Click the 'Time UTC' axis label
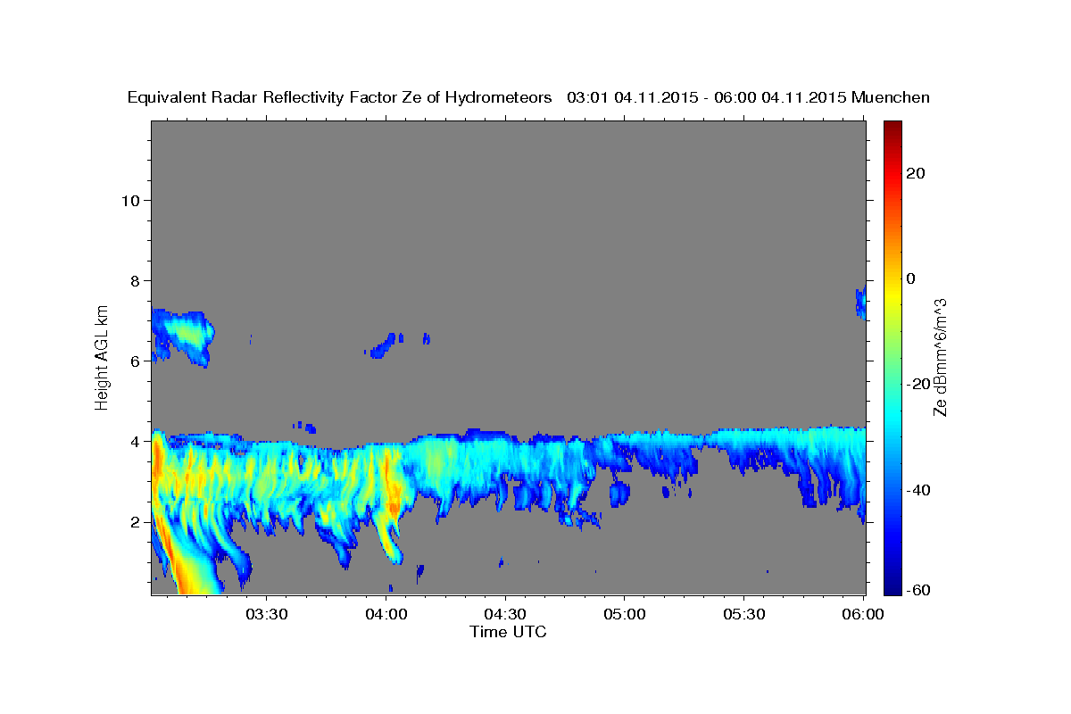This screenshot has height=714, width=1071. click(508, 632)
